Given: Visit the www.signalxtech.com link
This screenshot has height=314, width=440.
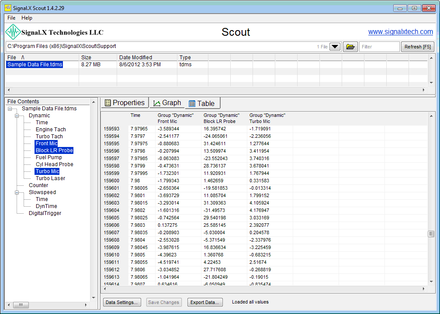Looking at the screenshot, I should click(x=400, y=32).
